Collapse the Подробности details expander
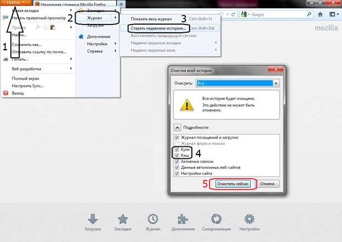Image resolution: width=342 pixels, height=242 pixels. (177, 126)
